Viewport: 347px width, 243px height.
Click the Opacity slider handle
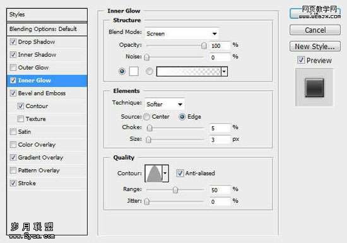tap(204, 46)
